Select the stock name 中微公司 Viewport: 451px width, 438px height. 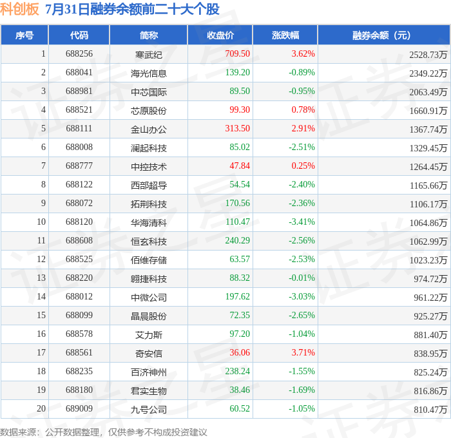click(149, 298)
